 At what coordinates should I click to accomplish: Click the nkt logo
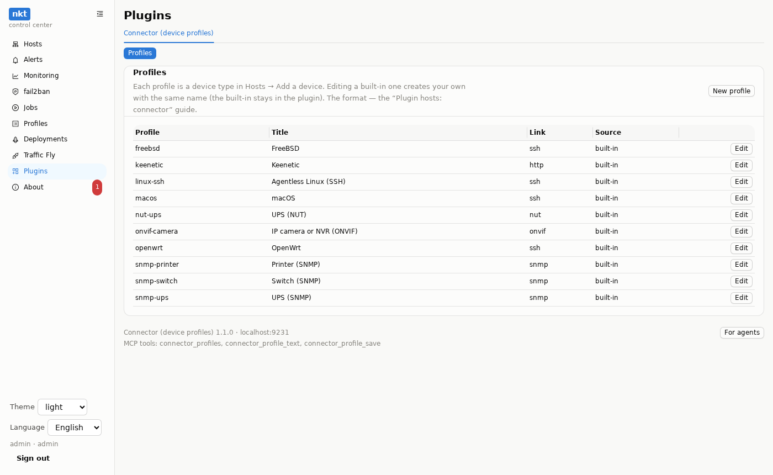[x=19, y=14]
